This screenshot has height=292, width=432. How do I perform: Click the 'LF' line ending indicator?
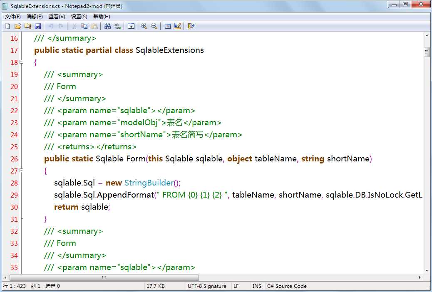(x=236, y=286)
